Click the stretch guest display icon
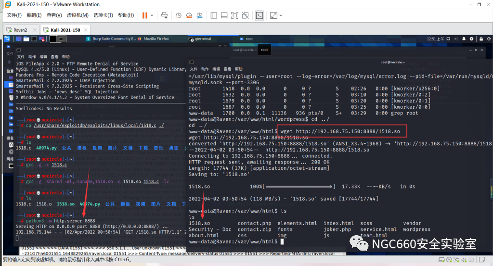The height and width of the screenshot is (266, 493). [273, 15]
